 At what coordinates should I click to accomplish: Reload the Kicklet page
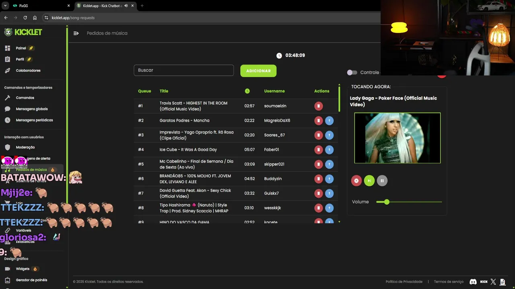click(25, 18)
